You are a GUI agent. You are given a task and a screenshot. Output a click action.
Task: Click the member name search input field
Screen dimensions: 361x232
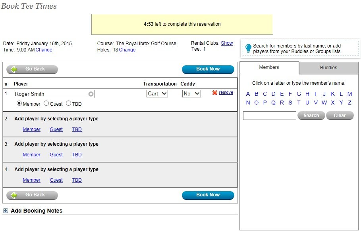point(269,116)
